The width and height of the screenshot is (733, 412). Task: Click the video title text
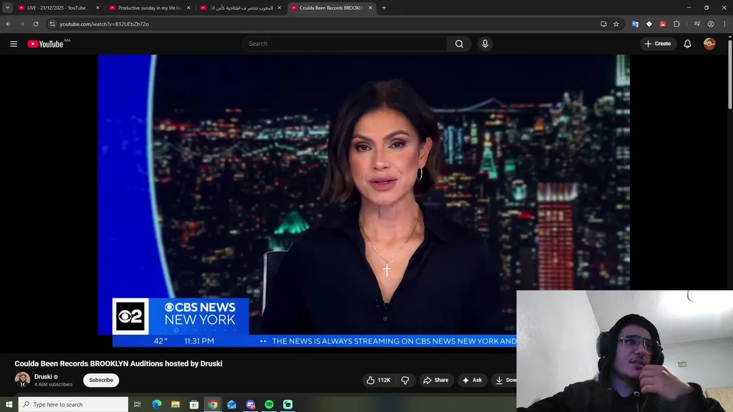point(119,363)
